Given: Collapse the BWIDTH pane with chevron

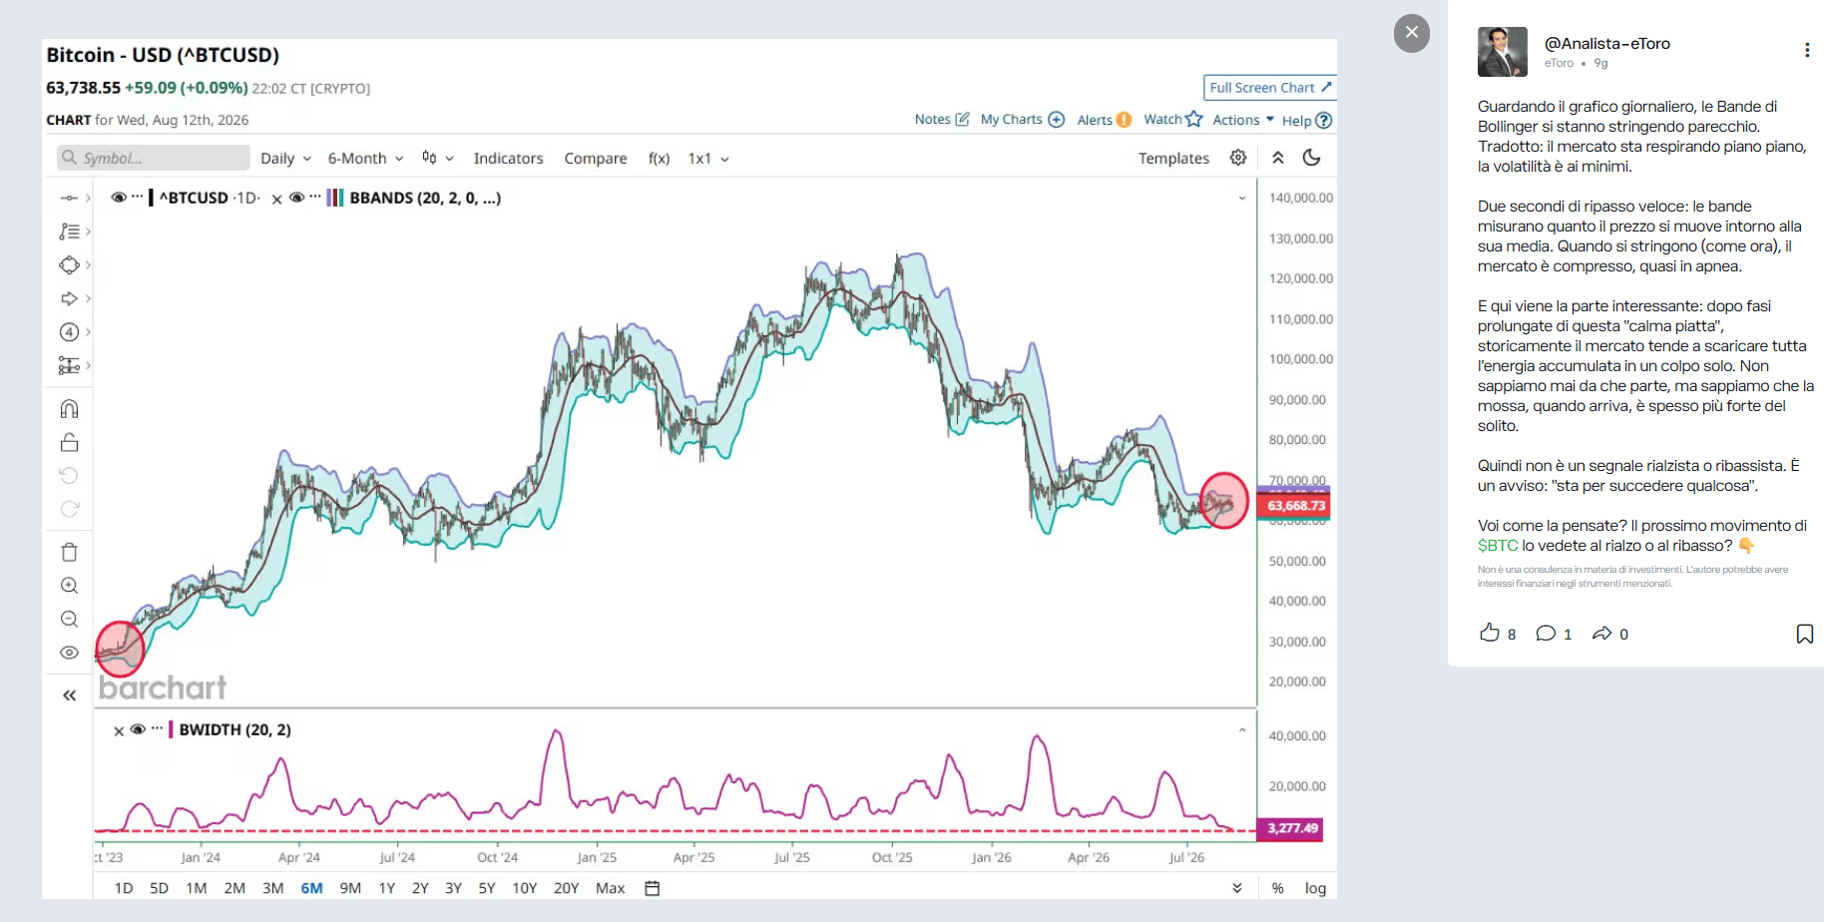Looking at the screenshot, I should coord(1242,730).
